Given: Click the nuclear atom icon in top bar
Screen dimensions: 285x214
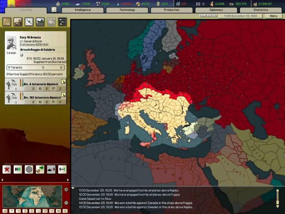Looking at the screenshot, I should coord(198,4).
